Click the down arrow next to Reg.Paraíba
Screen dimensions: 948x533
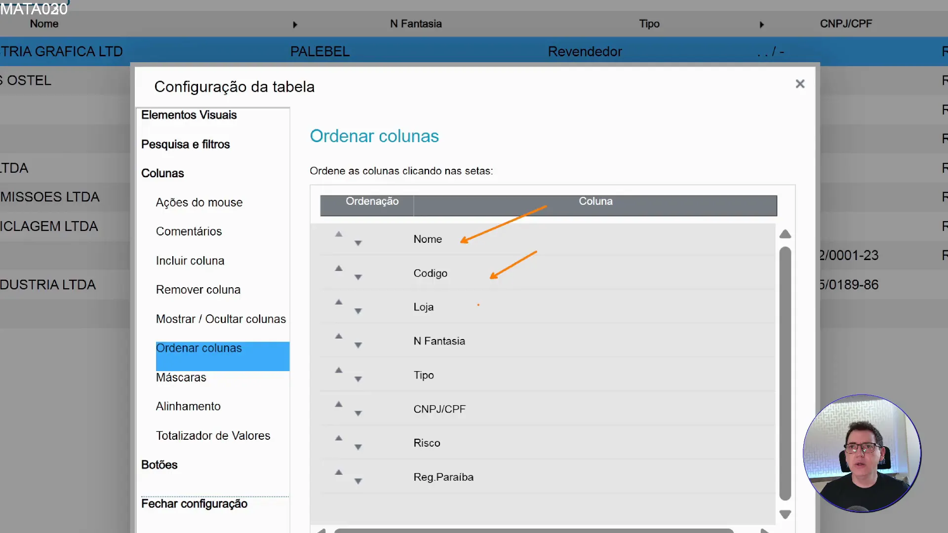tap(358, 480)
